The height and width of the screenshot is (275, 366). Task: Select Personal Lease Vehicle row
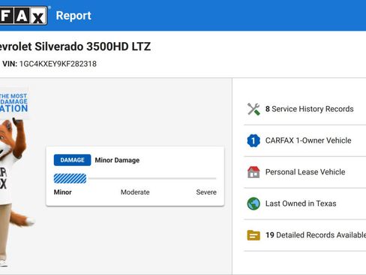(305, 172)
